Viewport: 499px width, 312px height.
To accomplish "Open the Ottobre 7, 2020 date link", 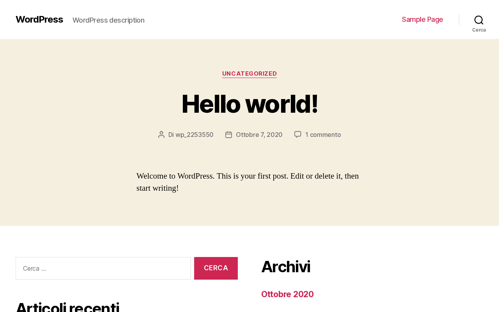I will click(259, 135).
